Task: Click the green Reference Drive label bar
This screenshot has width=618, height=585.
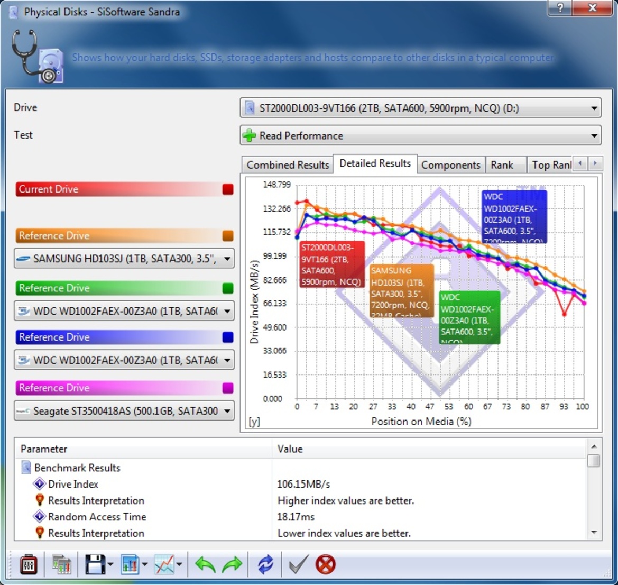Action: tap(125, 288)
